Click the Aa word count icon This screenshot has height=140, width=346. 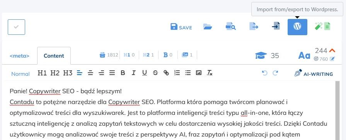pyautogui.click(x=304, y=56)
